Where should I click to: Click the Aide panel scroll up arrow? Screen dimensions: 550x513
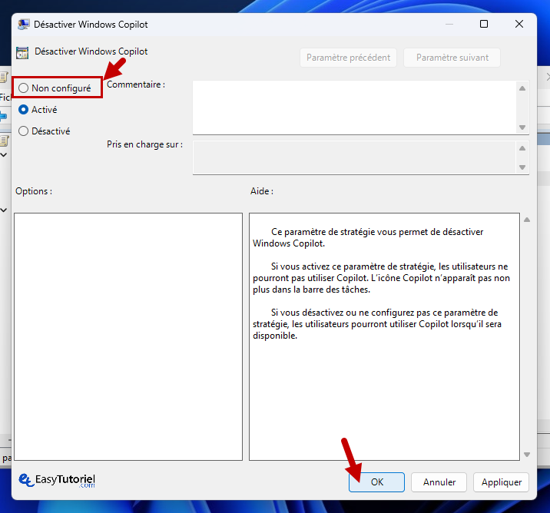527,220
